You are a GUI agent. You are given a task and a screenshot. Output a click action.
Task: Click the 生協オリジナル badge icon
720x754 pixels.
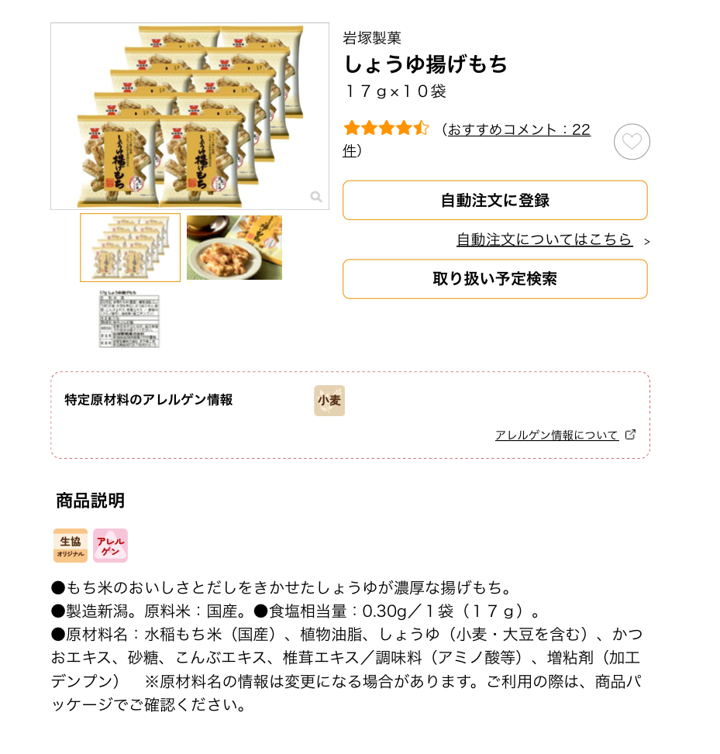pos(71,546)
